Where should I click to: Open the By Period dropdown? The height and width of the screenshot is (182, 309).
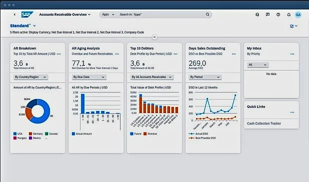[x=205, y=77]
